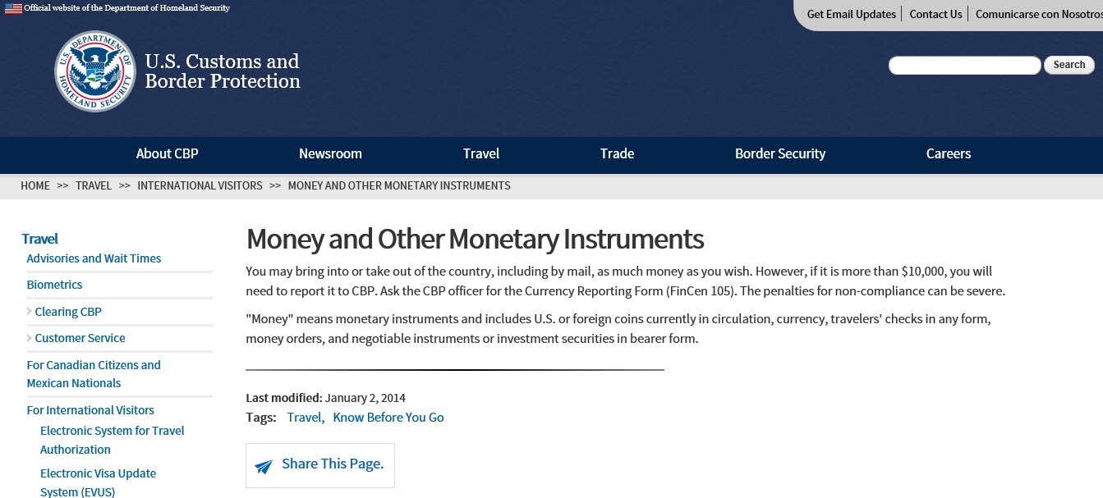Open the Know Before You Go tag
This screenshot has height=498, width=1103.
click(x=388, y=418)
